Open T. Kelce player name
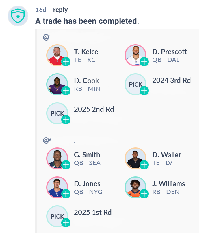Viewport: 208px width, 234px height. (x=86, y=52)
